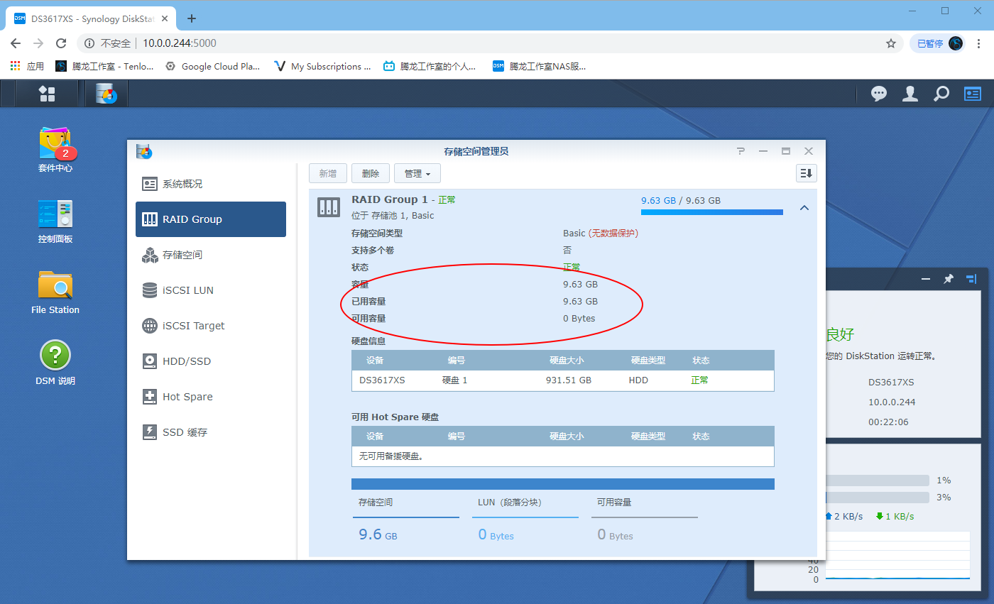The image size is (994, 604).
Task: Launch File Station desktop icon
Action: point(55,292)
